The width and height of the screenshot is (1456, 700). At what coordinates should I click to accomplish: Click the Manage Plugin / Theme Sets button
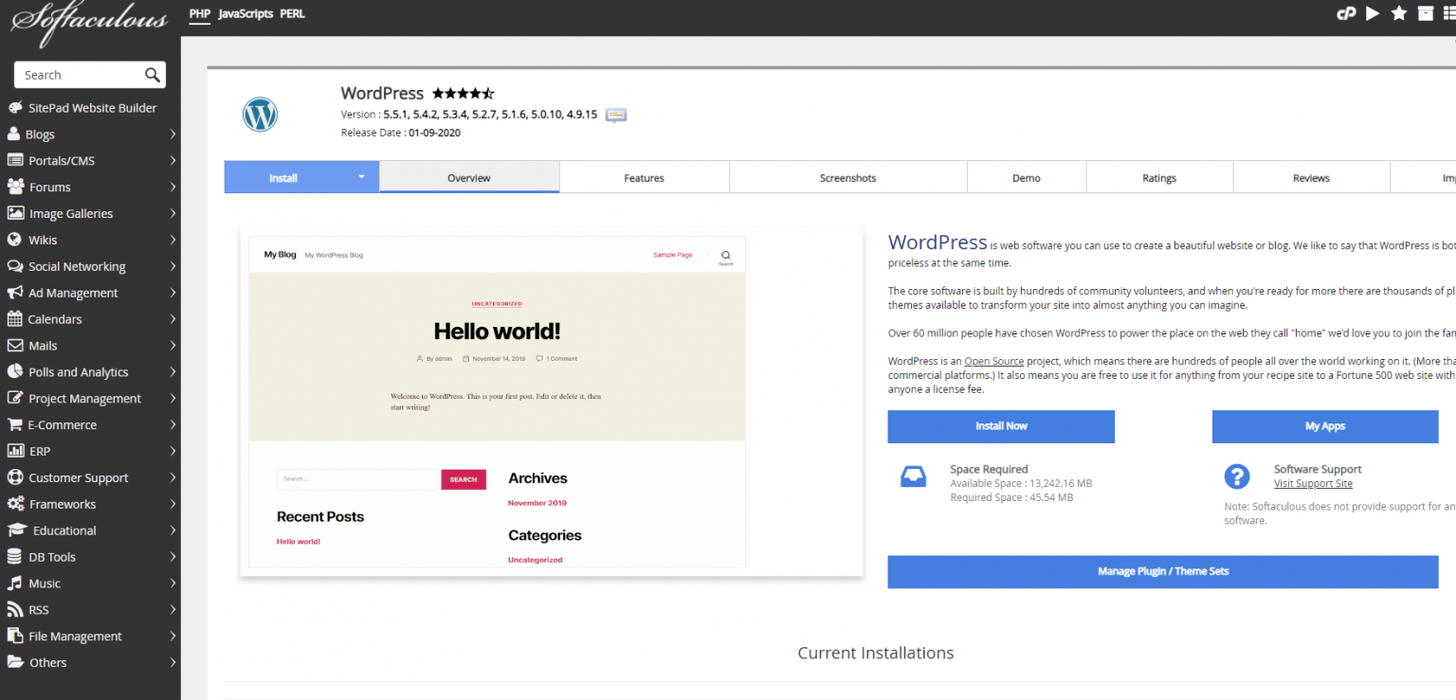pyautogui.click(x=1162, y=572)
